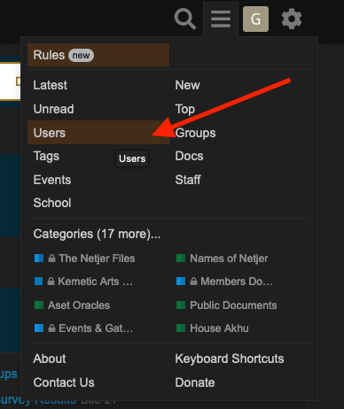This screenshot has height=409, width=344.
Task: Open the Kemetic Arts category
Action: pos(83,282)
